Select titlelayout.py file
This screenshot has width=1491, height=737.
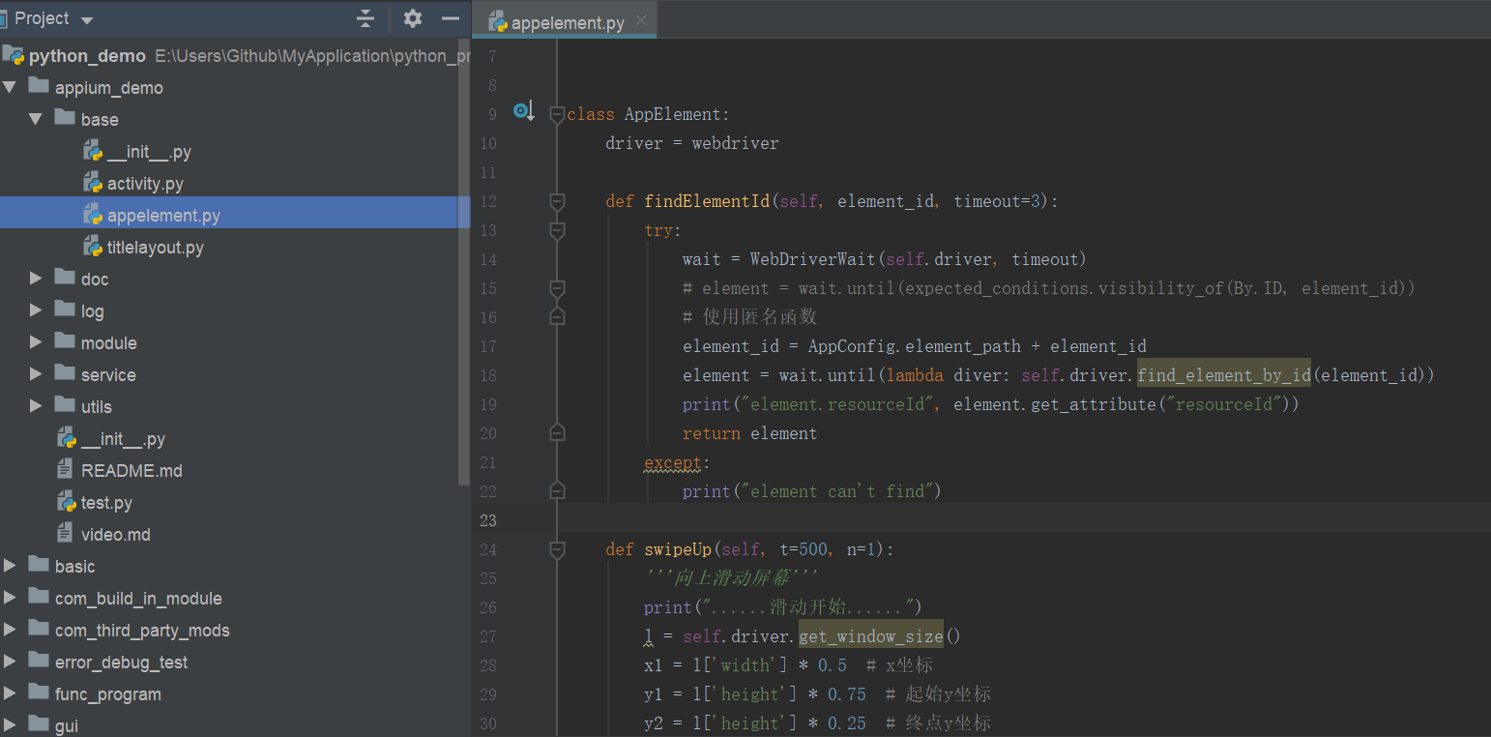click(155, 248)
